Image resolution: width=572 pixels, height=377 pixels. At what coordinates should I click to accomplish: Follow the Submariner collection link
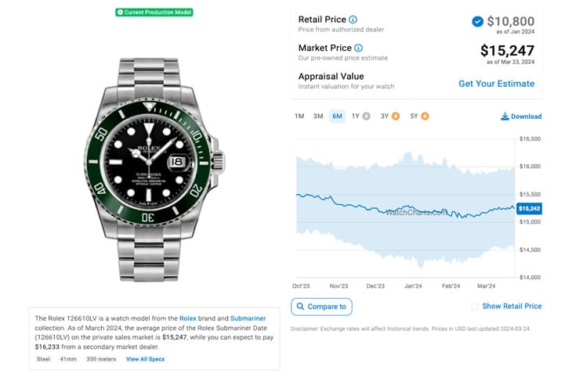tap(248, 318)
